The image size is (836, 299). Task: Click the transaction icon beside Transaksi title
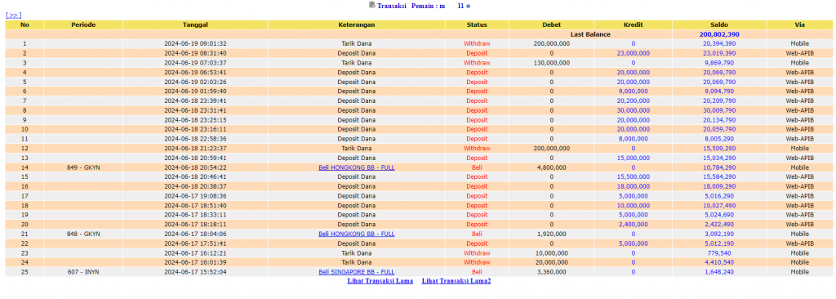coord(372,6)
